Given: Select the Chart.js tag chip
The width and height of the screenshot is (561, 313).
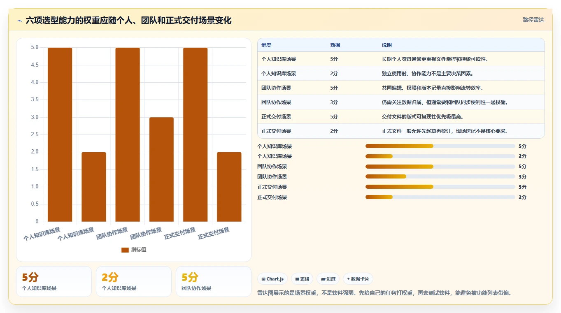Looking at the screenshot, I should (x=272, y=279).
